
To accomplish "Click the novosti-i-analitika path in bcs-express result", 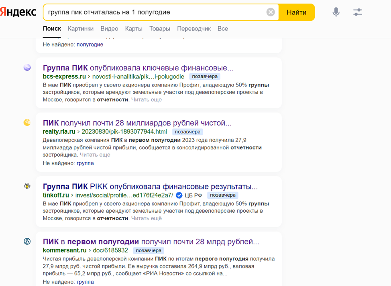I will [x=138, y=77].
